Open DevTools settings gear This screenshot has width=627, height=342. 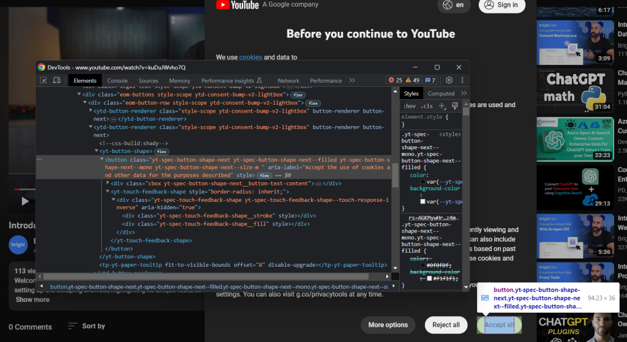[x=449, y=80]
